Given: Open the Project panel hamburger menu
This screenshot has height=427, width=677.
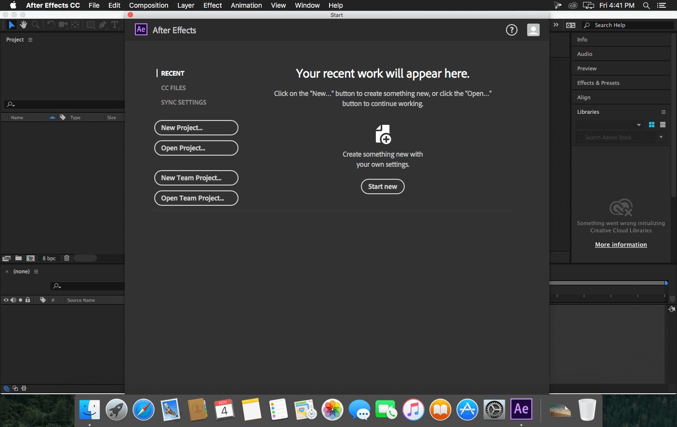Looking at the screenshot, I should (x=30, y=40).
